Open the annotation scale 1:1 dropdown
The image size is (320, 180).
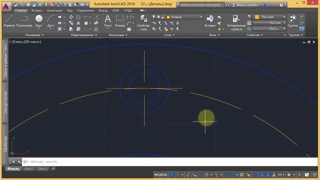coord(281,174)
